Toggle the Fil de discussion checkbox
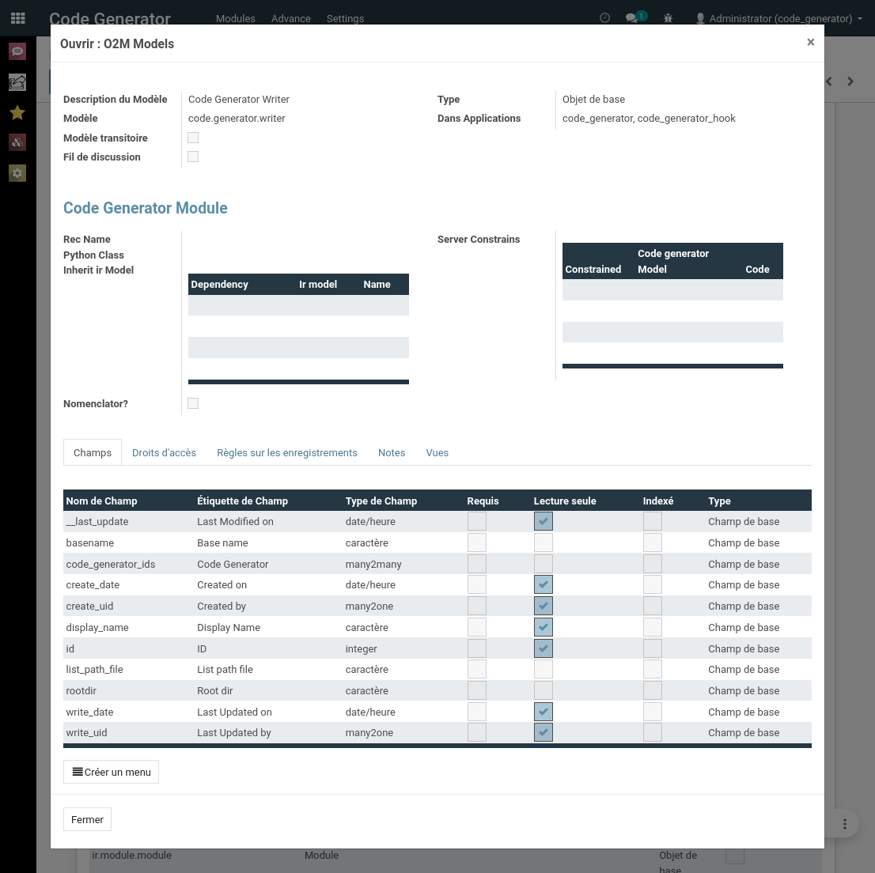Screen dimensions: 875x873 point(193,157)
